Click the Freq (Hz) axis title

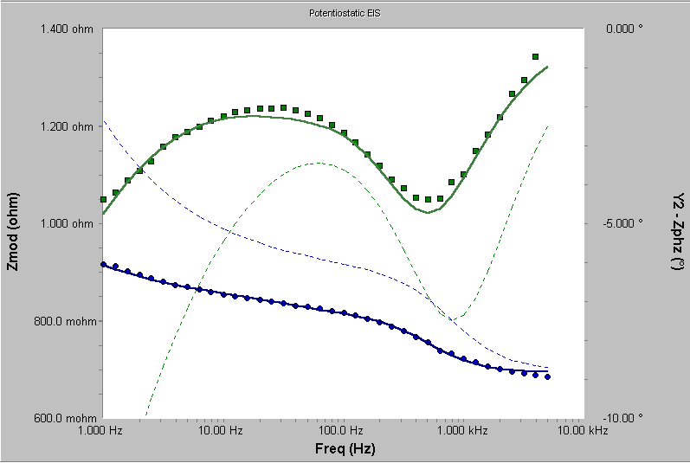point(345,448)
